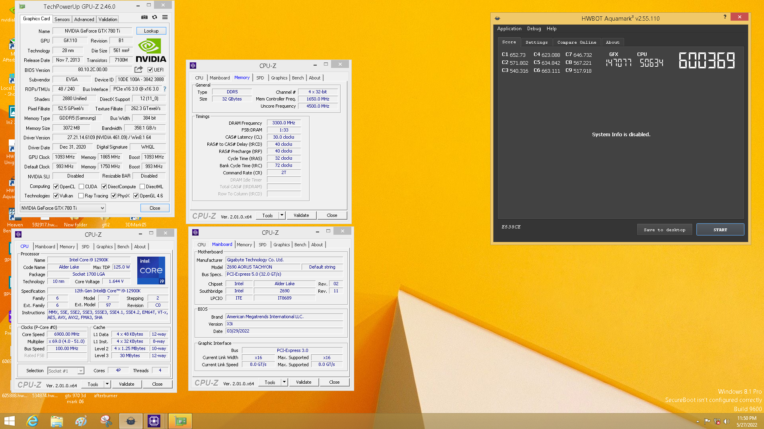Click the Intel Core i9 logo in CPU-Z

point(151,271)
